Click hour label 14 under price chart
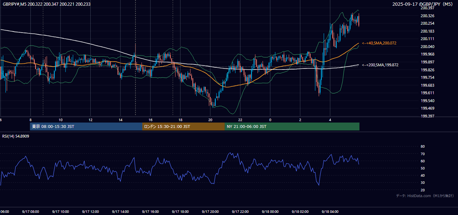 tap(120, 120)
